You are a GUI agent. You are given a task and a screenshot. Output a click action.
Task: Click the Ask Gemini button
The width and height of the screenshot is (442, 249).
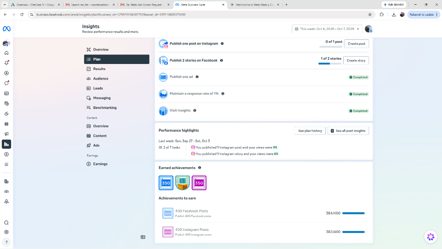[x=394, y=4]
